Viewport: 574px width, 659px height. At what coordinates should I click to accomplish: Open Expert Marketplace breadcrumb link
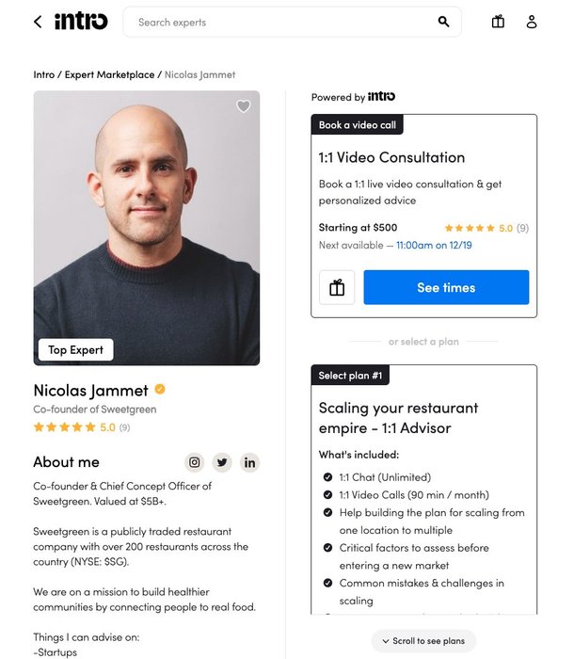109,74
